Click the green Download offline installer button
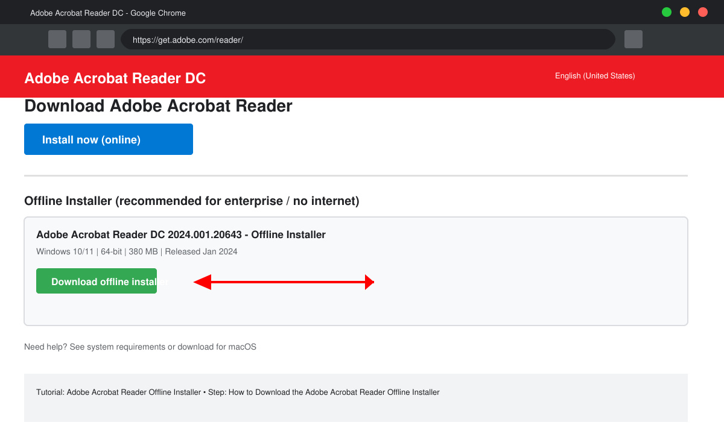 click(97, 281)
